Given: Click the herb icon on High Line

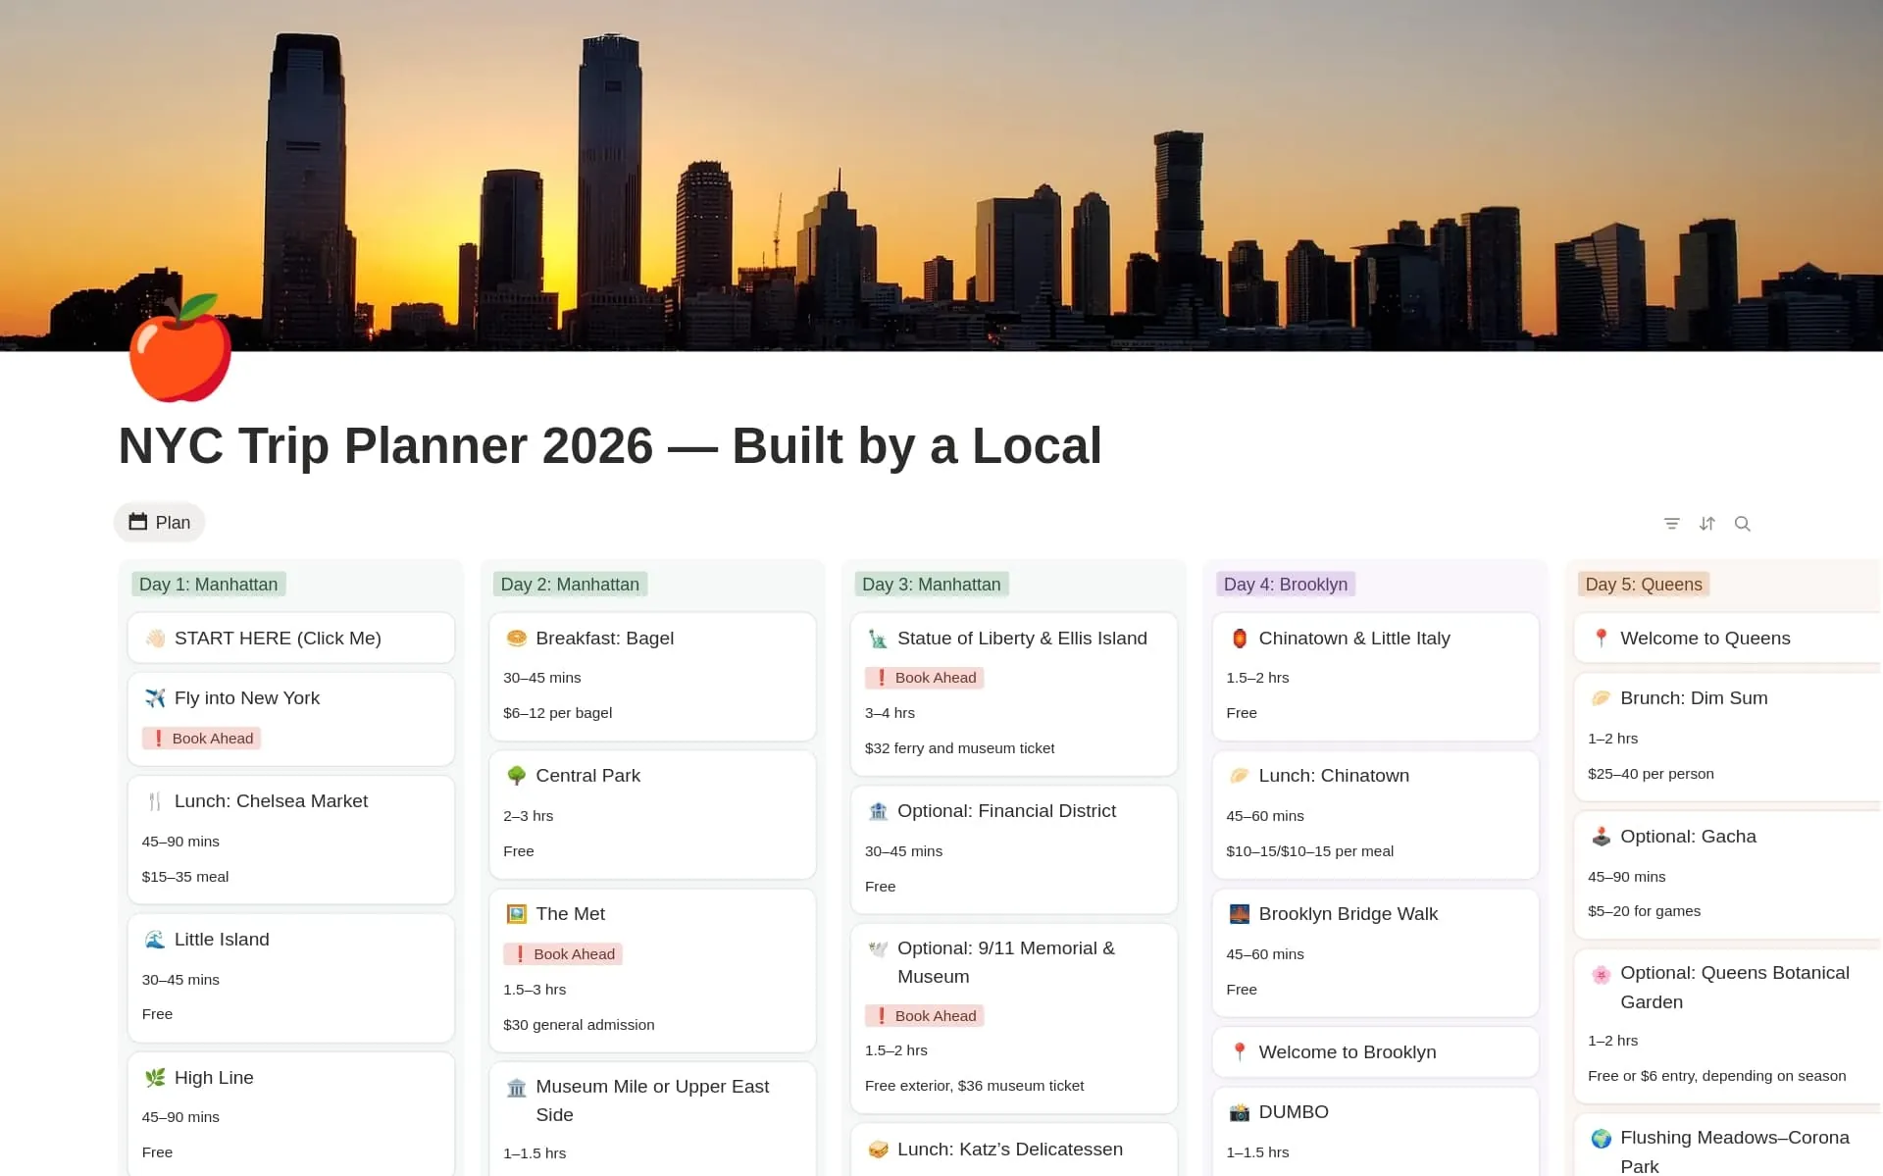Looking at the screenshot, I should pyautogui.click(x=155, y=1078).
